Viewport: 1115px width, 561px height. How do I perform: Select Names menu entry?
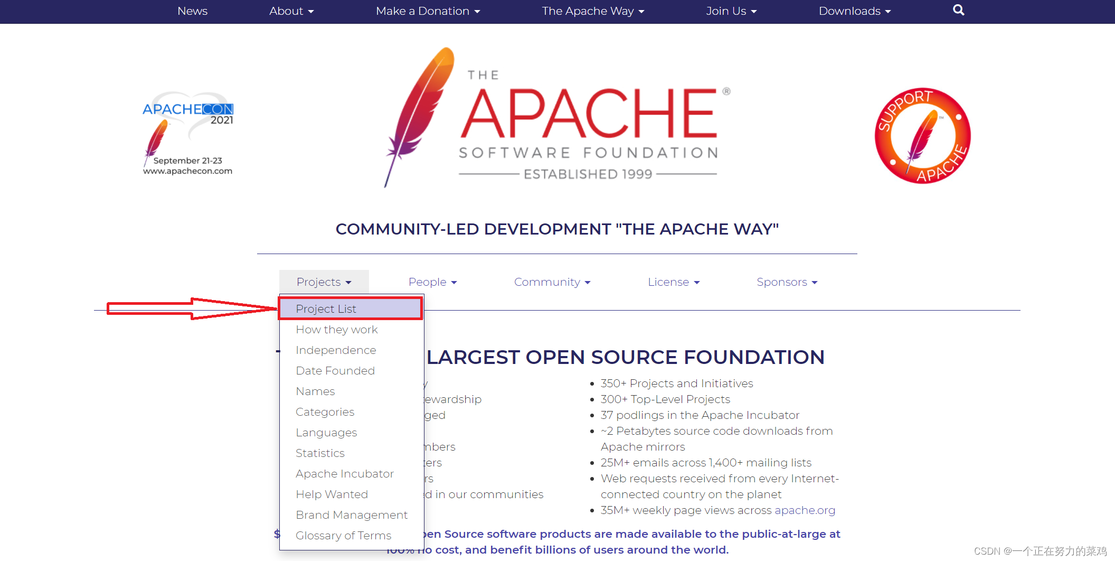(x=351, y=391)
